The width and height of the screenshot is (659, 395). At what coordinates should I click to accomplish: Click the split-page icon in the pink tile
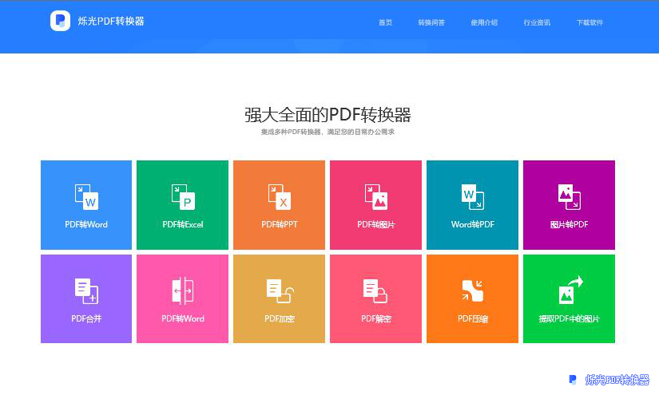182,290
